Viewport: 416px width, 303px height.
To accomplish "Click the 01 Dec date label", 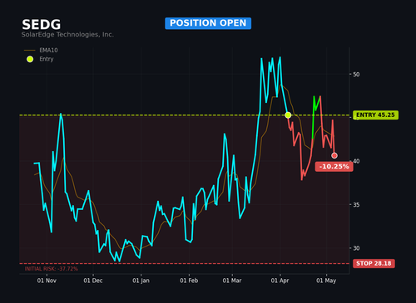I will 93,281.
